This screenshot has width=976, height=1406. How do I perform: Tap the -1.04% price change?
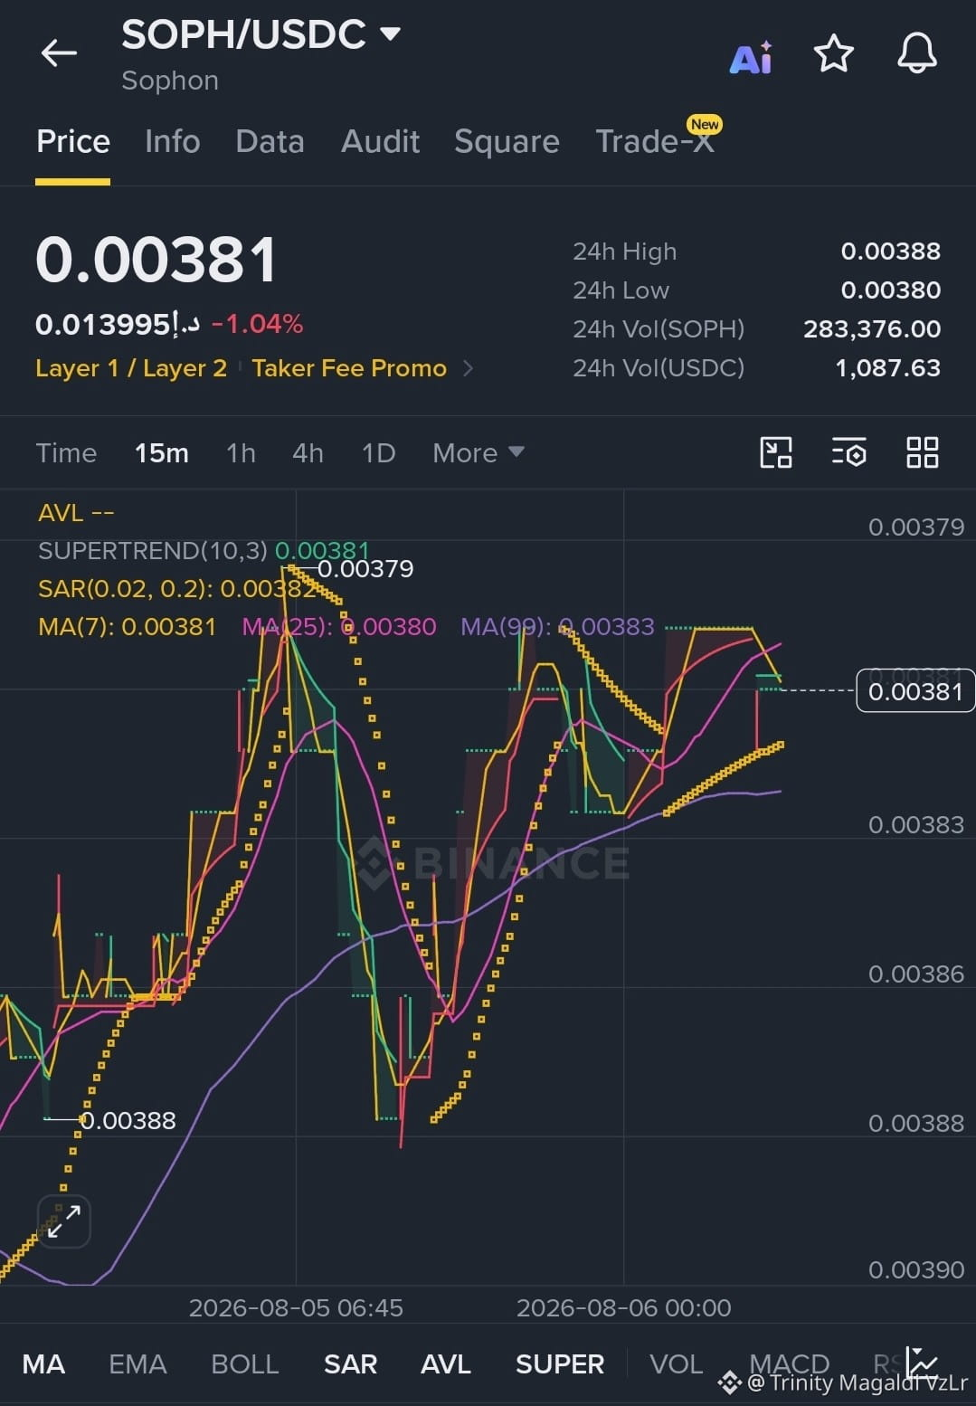coord(258,324)
